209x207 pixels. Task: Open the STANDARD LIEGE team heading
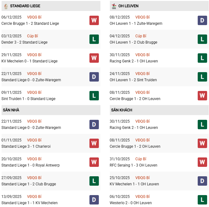click(25, 6)
